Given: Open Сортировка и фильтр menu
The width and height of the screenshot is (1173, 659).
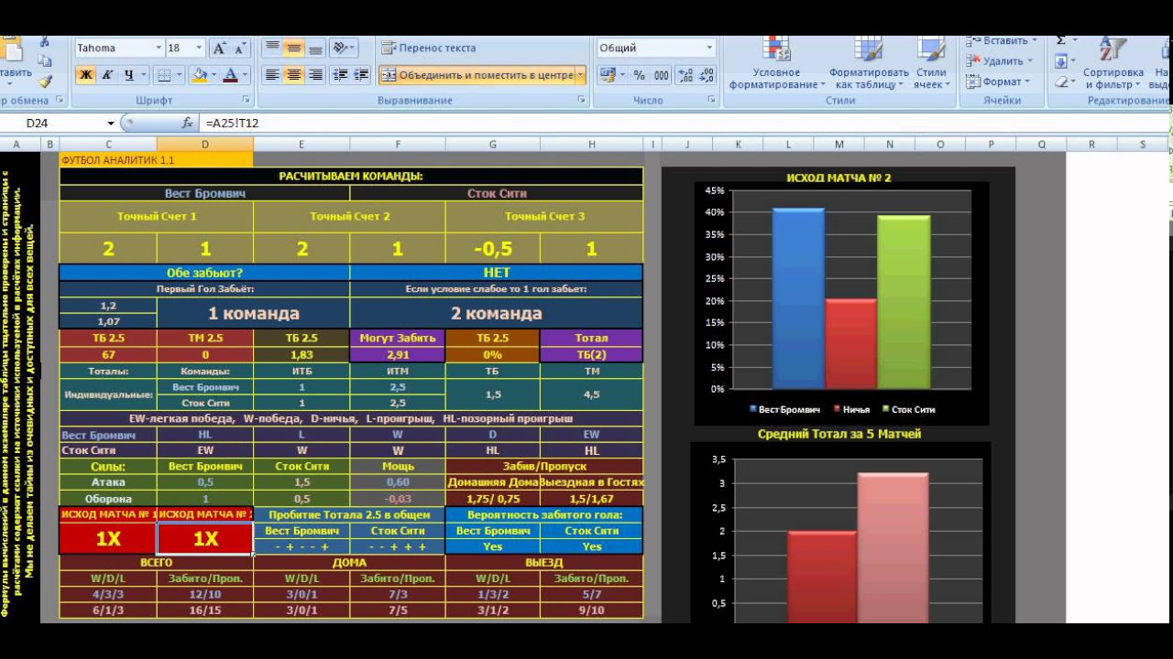Looking at the screenshot, I should coord(1113,62).
